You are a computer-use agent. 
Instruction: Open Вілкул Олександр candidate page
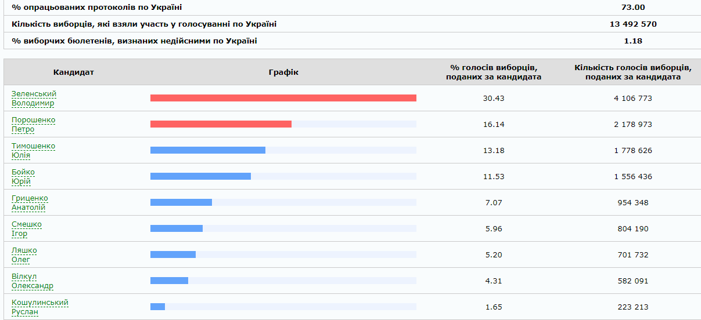click(x=33, y=281)
